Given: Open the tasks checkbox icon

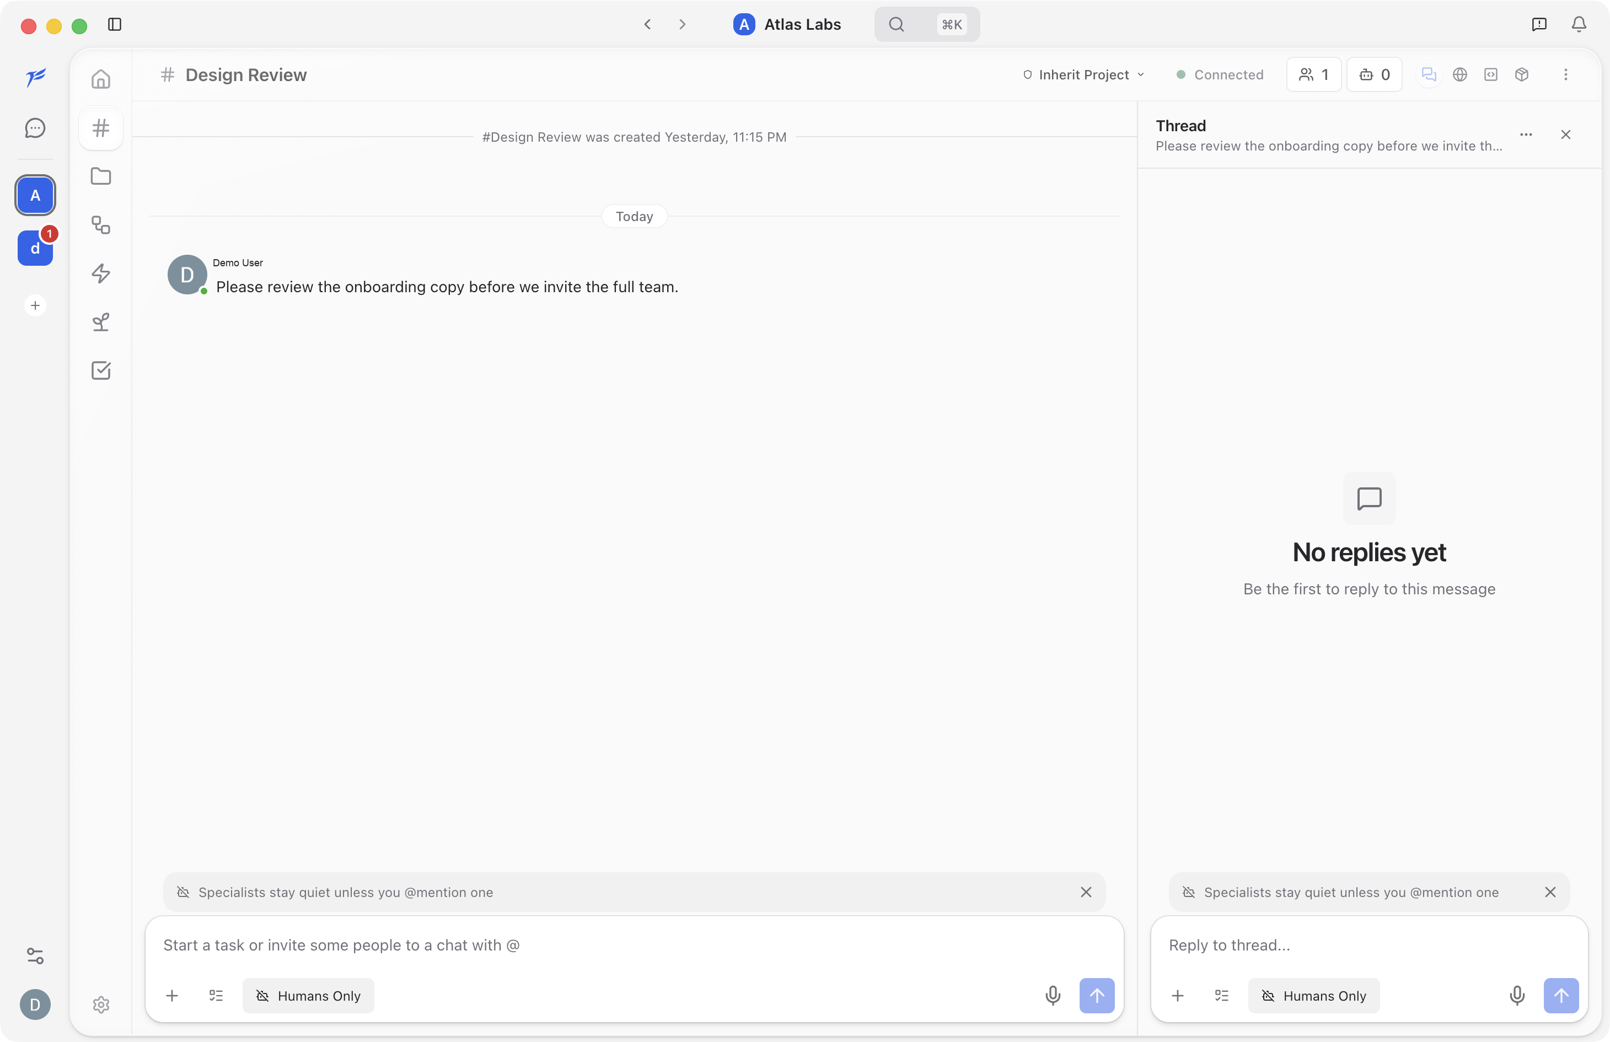Looking at the screenshot, I should point(101,370).
